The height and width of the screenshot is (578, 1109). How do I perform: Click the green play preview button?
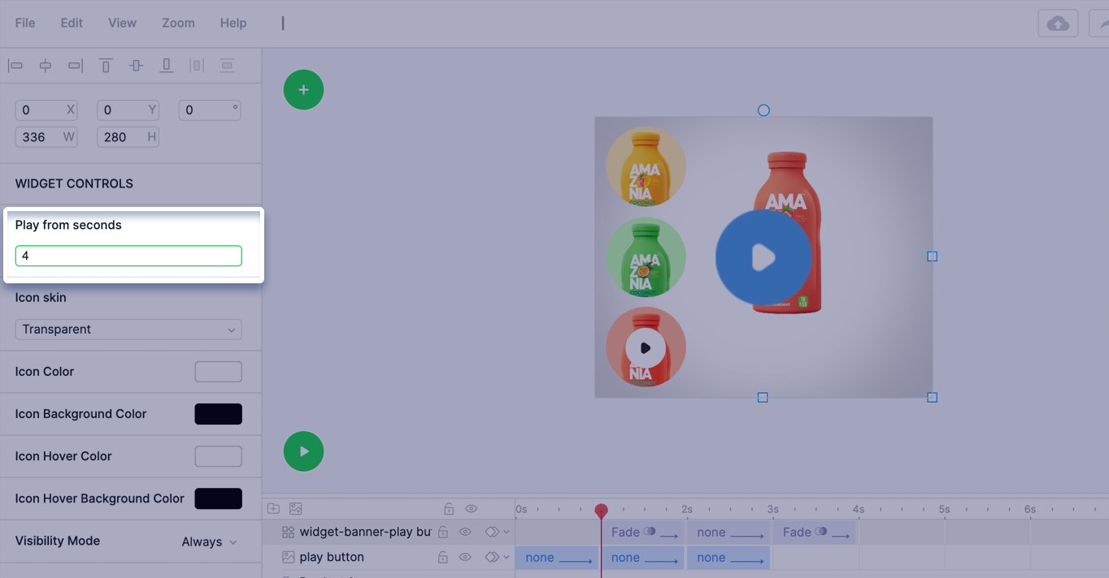point(303,451)
